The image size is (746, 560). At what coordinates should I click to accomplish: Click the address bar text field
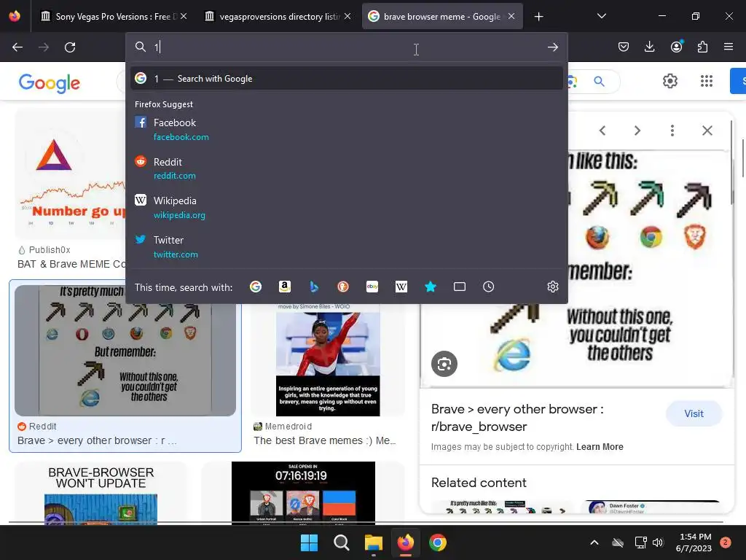point(346,47)
